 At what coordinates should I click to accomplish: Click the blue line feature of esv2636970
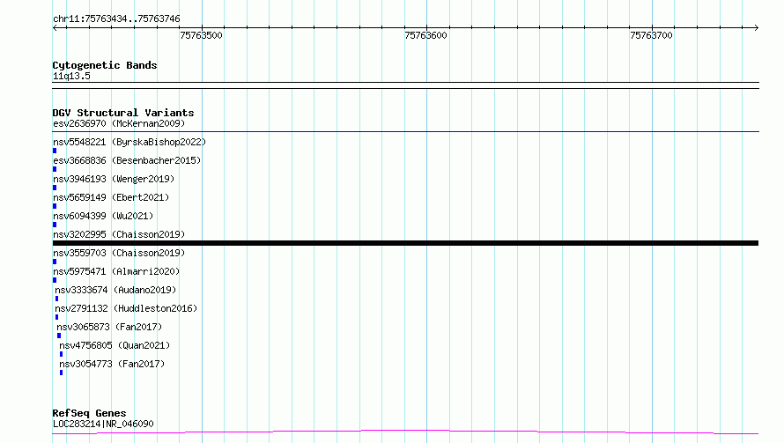pos(405,131)
